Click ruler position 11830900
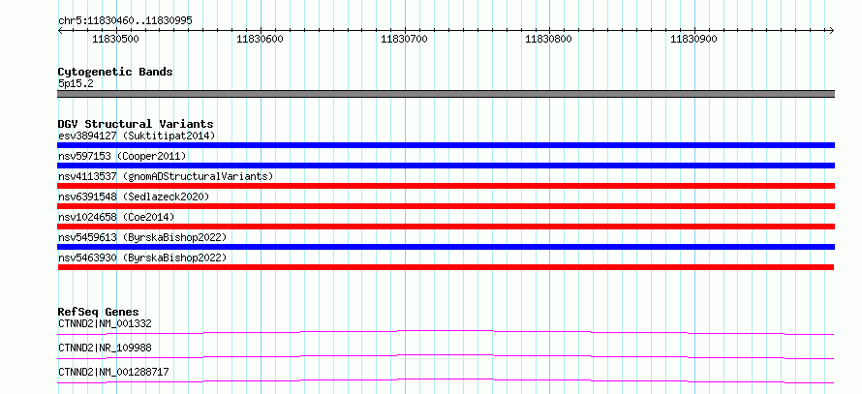The width and height of the screenshot is (862, 394). [694, 39]
